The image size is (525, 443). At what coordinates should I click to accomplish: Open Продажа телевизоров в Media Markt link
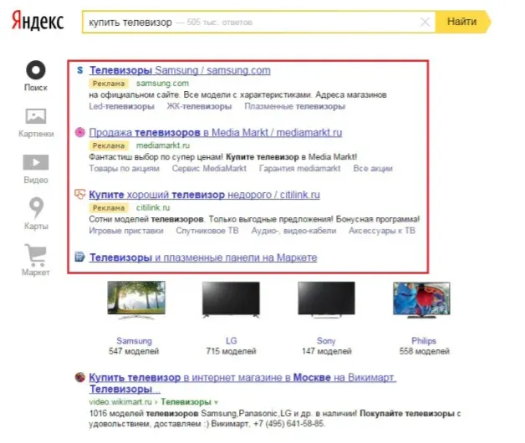[216, 133]
